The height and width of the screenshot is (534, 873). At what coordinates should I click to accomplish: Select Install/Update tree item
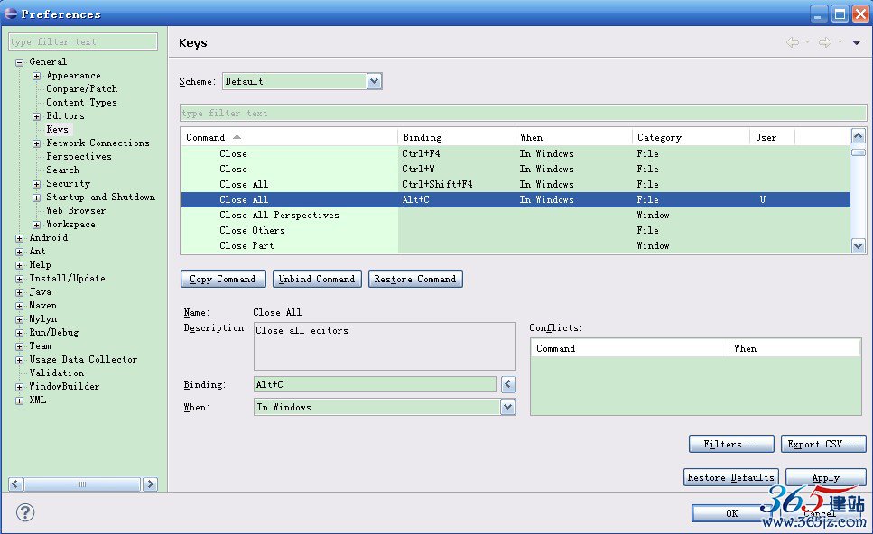tap(67, 278)
